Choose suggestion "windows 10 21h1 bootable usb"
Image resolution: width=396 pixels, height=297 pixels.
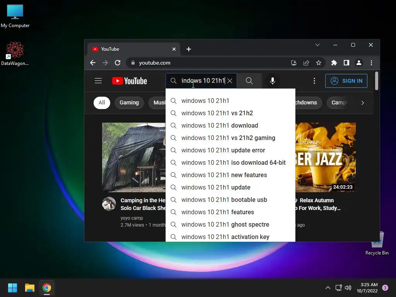230,200
